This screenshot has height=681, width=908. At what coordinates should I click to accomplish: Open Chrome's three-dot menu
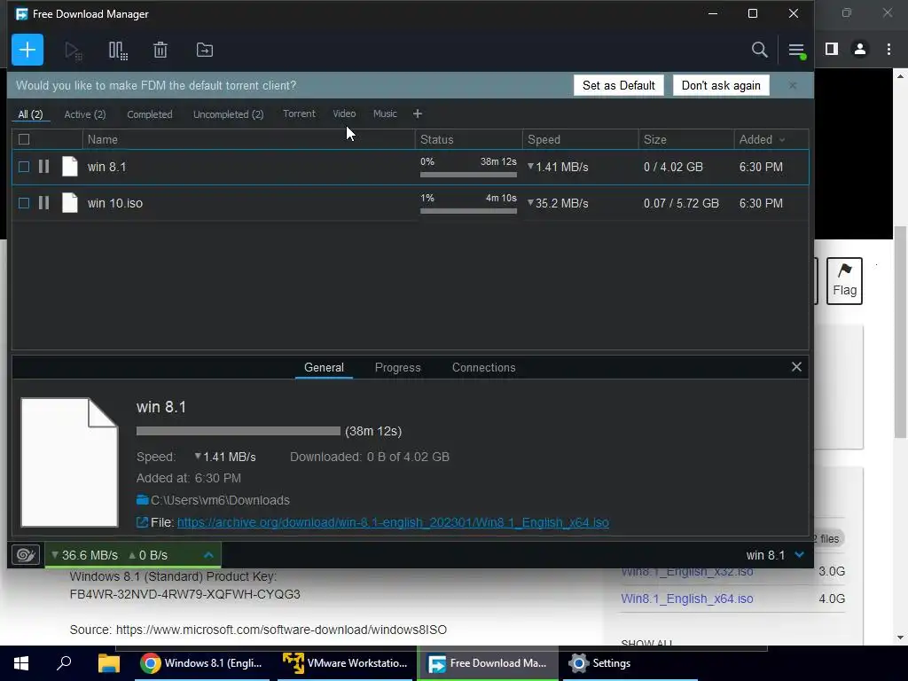coord(888,50)
